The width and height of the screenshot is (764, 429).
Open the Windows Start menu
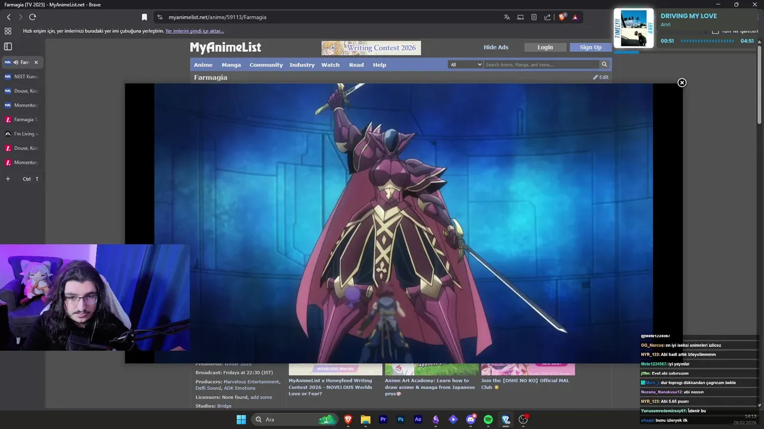pos(241,419)
